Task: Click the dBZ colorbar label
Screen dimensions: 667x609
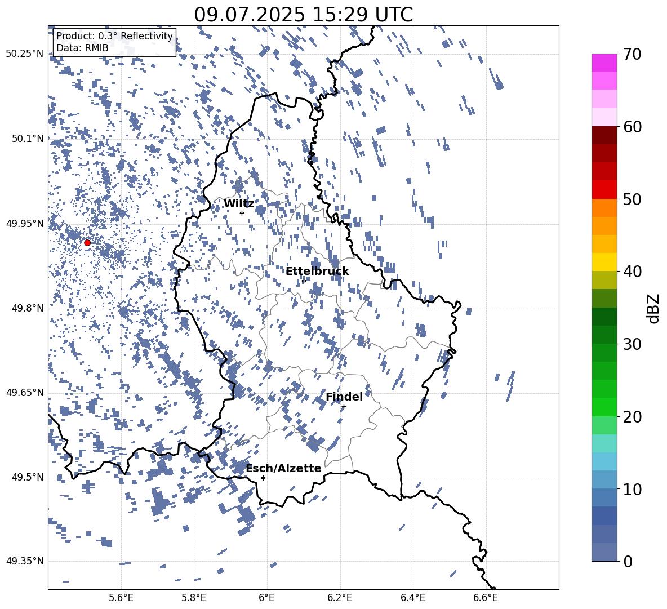Action: (x=653, y=308)
